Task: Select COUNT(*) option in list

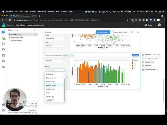Action: pyautogui.click(x=55, y=100)
